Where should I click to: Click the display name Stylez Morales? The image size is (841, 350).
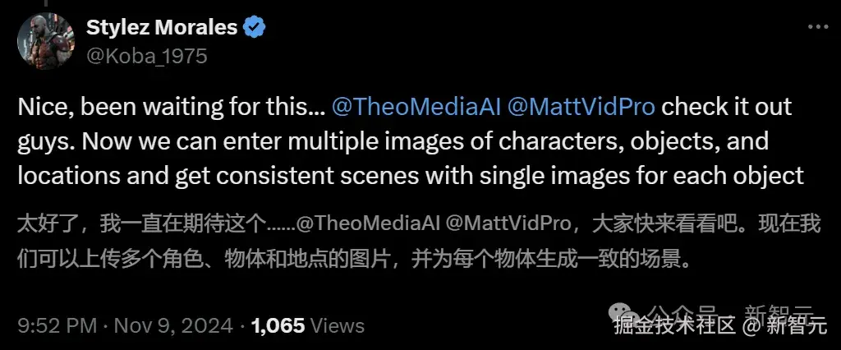[162, 27]
